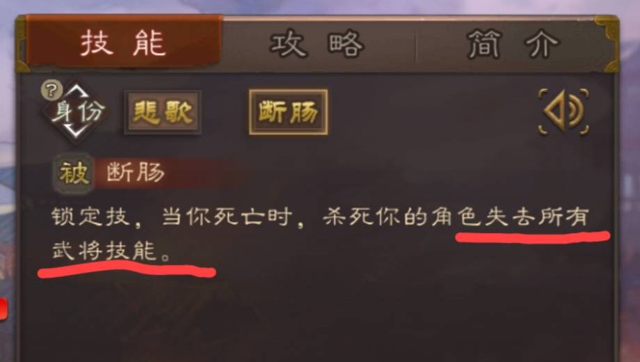Tap the 被 passive skill badge
This screenshot has width=640, height=362.
74,173
